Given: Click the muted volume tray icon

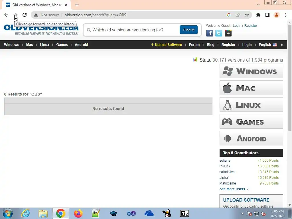Looking at the screenshot, I should (x=263, y=214).
